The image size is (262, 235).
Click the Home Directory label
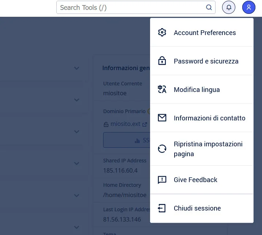point(122,185)
